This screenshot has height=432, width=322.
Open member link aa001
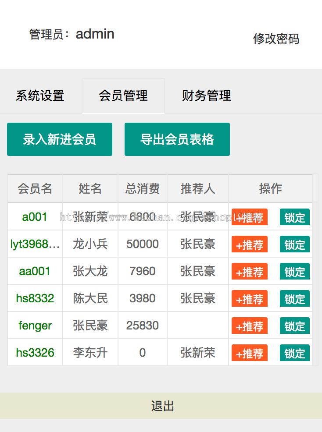point(35,271)
